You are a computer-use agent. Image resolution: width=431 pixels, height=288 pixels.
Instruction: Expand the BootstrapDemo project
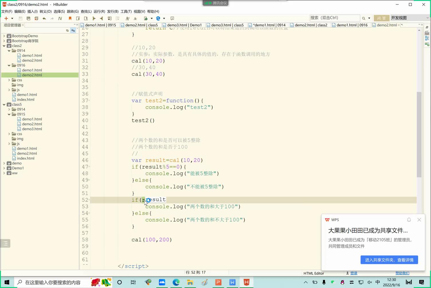[4, 36]
